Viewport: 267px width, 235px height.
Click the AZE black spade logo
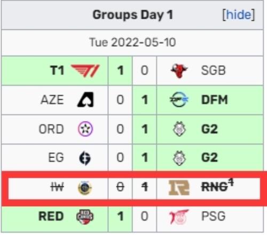pyautogui.click(x=85, y=100)
